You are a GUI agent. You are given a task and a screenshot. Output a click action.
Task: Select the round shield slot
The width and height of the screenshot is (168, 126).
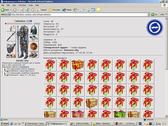pos(34,46)
